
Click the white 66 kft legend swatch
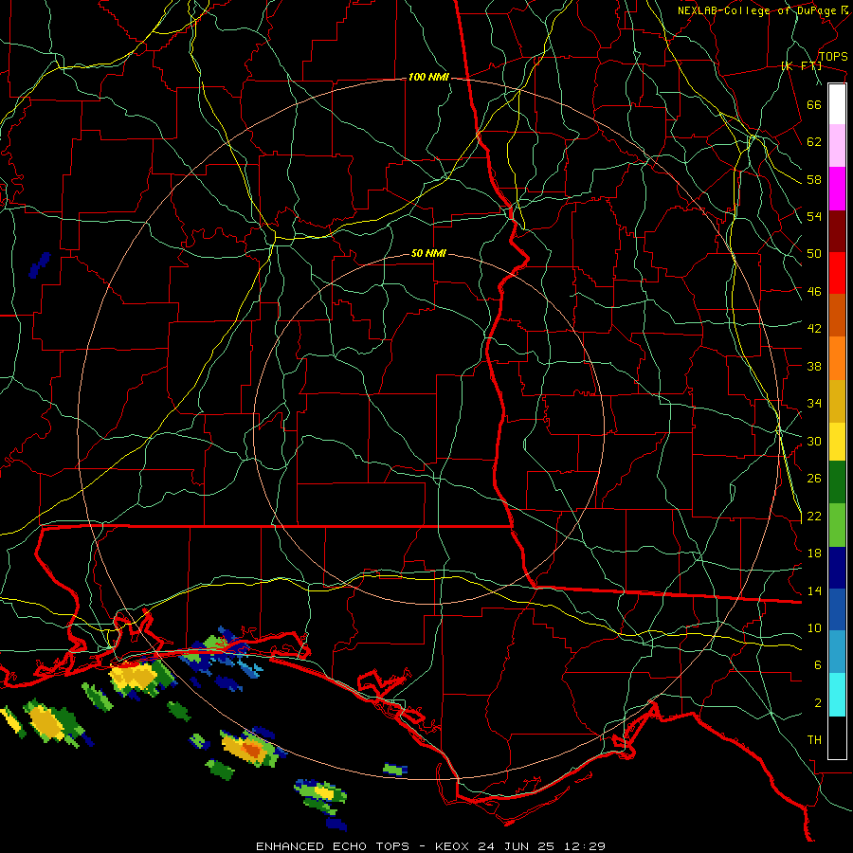837,104
